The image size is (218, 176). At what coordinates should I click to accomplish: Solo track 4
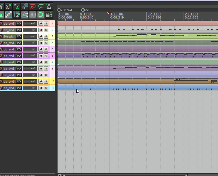coord(46,43)
